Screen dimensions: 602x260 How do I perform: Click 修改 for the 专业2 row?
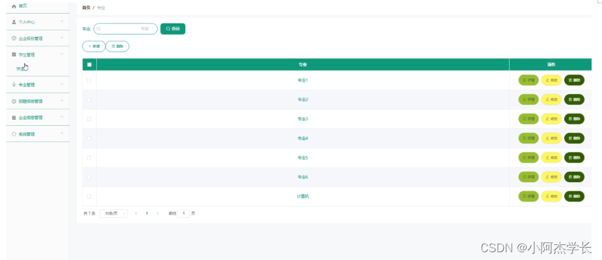click(551, 100)
